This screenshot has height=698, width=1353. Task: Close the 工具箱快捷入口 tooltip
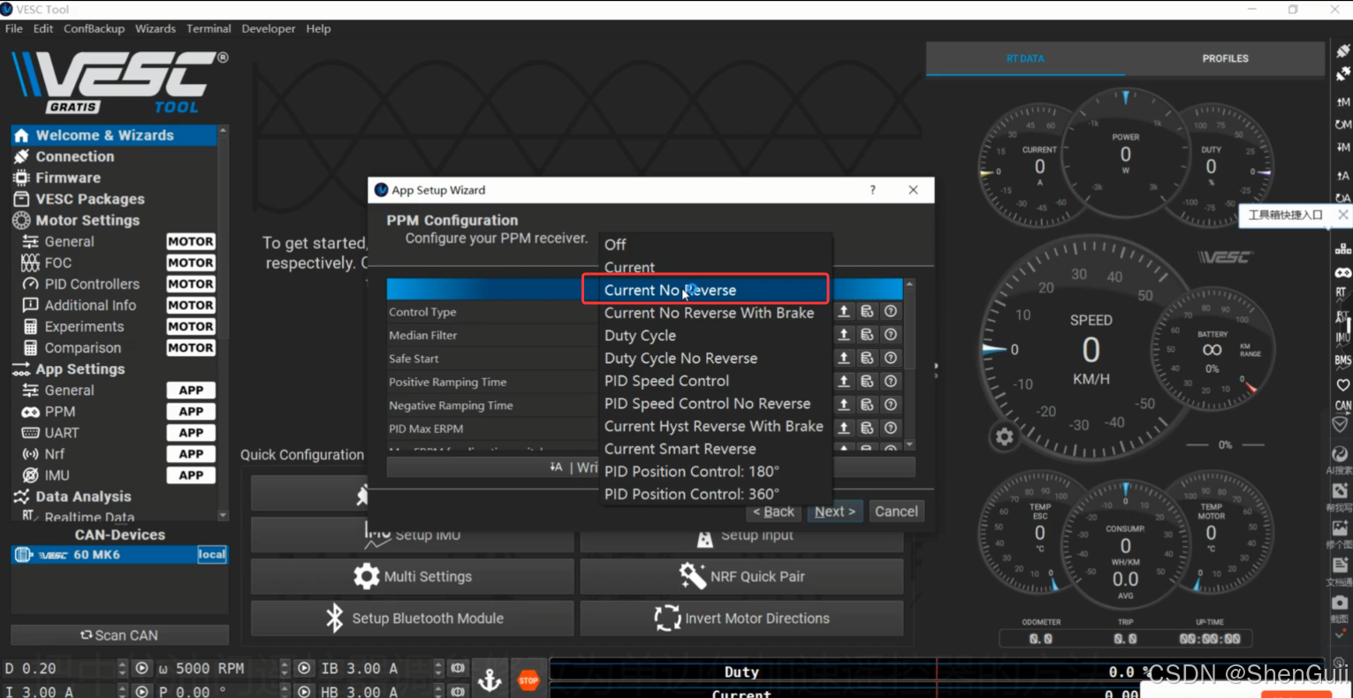(1342, 215)
